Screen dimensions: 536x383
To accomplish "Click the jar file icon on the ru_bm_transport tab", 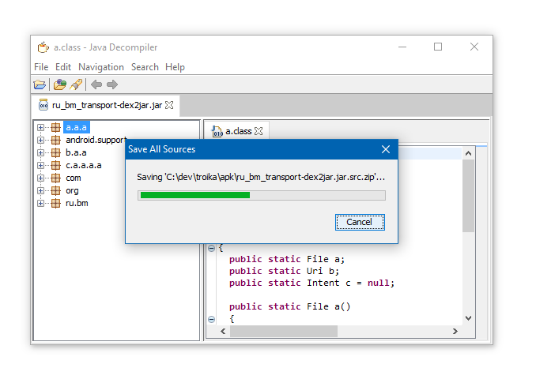I will point(43,105).
